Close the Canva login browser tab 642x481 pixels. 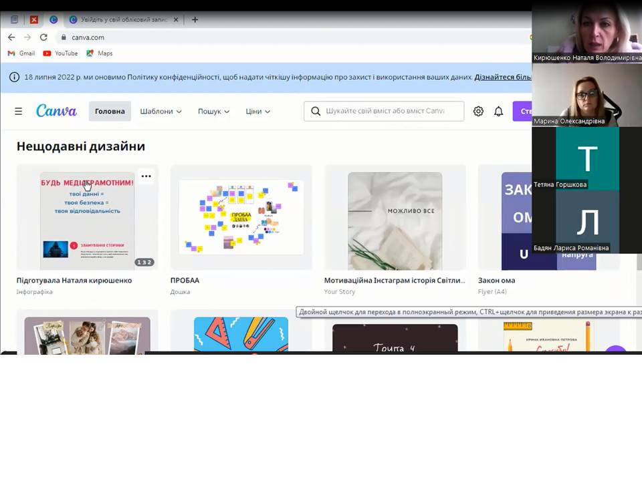[176, 19]
